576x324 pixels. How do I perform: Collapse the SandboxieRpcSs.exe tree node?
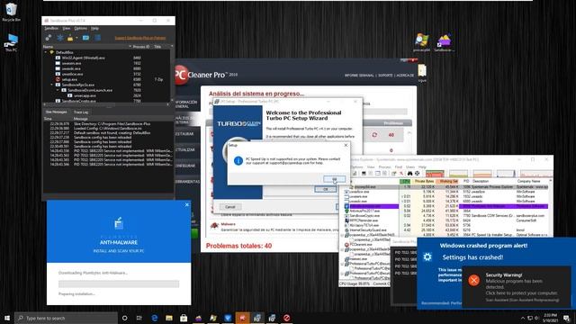[x=52, y=85]
